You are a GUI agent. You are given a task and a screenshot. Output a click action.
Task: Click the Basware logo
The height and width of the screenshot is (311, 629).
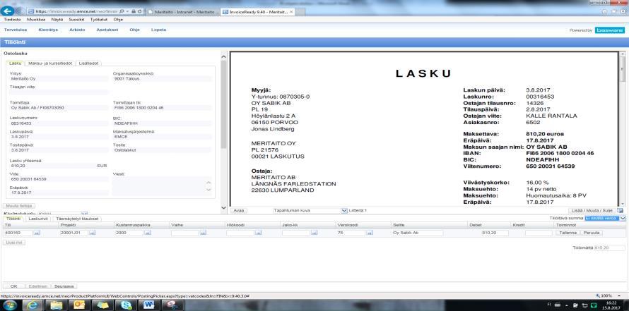(x=609, y=30)
